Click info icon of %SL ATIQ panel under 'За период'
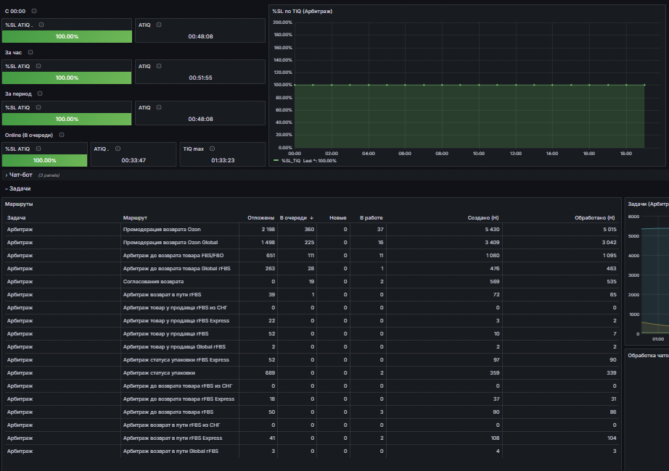The height and width of the screenshot is (471, 669). (x=38, y=107)
